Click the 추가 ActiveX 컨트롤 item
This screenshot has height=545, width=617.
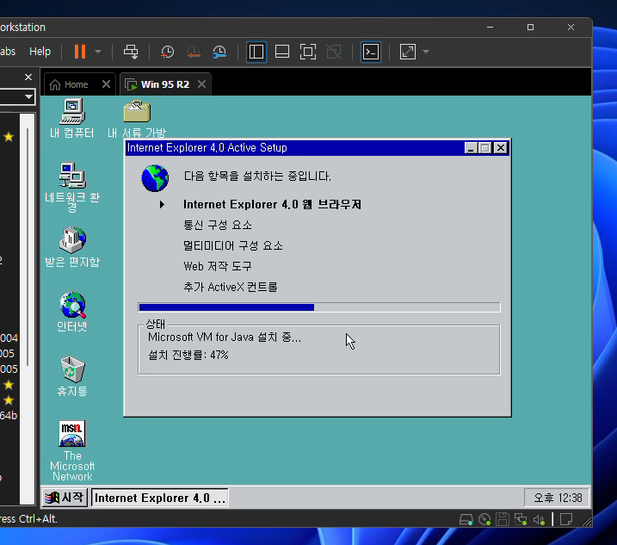[x=231, y=287]
